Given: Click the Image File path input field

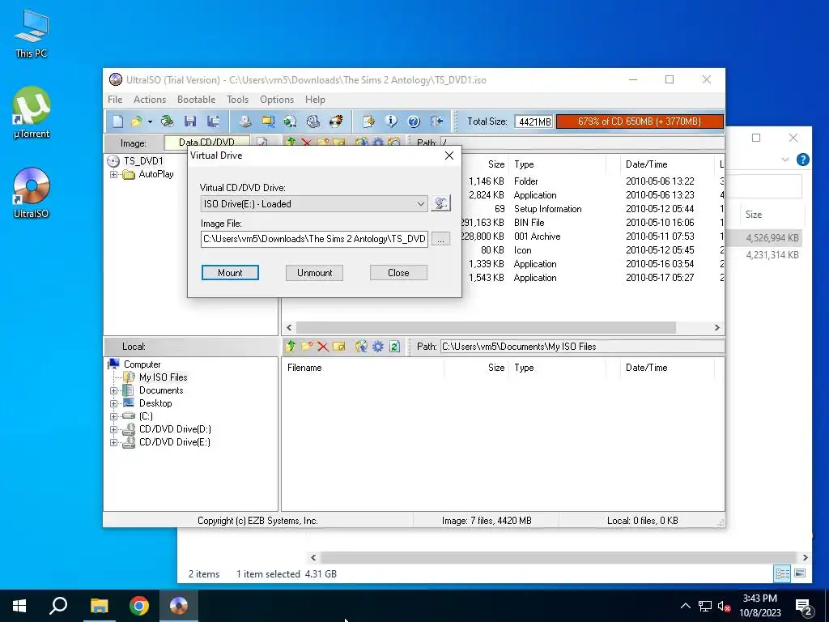Looking at the screenshot, I should coord(314,239).
